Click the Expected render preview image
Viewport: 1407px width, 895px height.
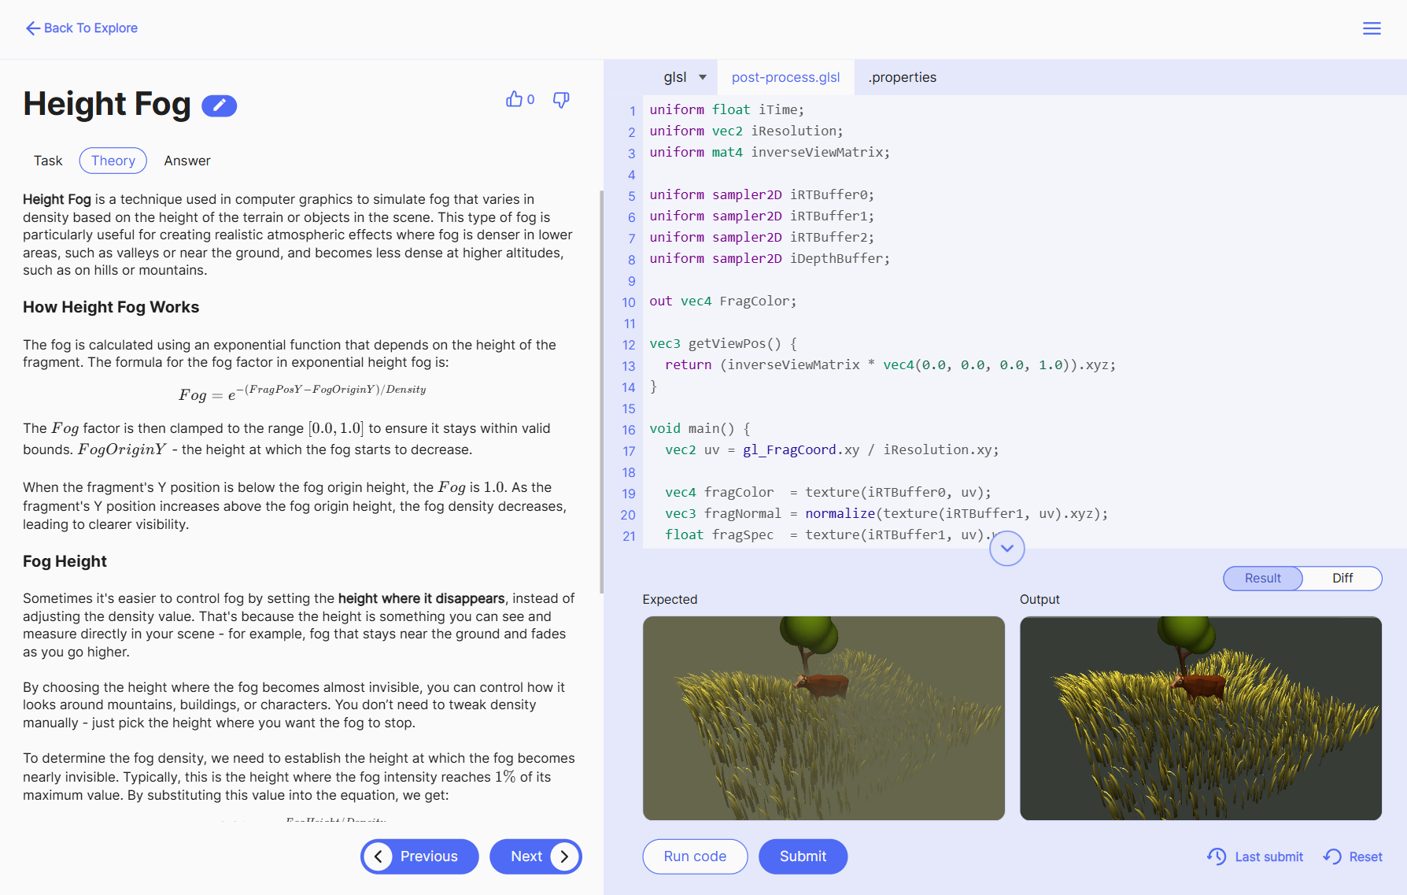click(x=823, y=718)
